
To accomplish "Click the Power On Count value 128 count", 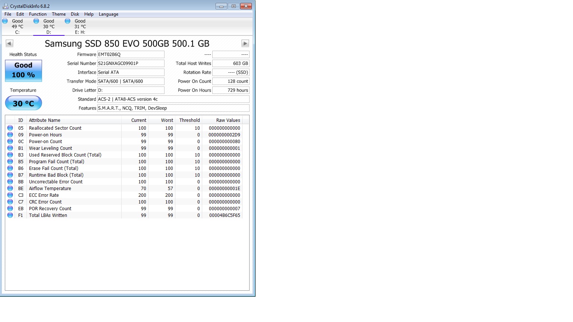I will 231,81.
